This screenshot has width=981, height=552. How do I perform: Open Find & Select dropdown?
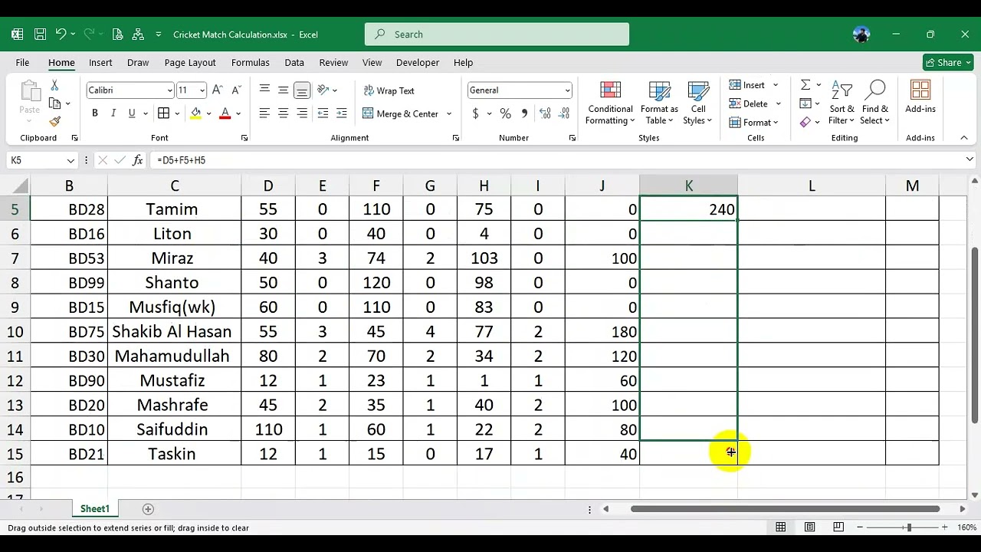click(874, 103)
